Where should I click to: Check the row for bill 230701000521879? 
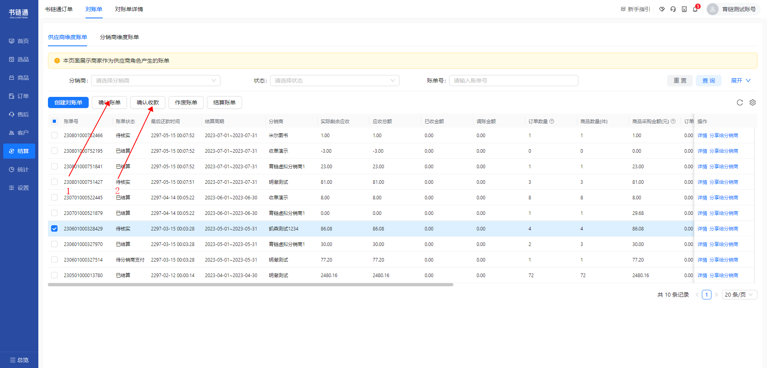tap(54, 213)
